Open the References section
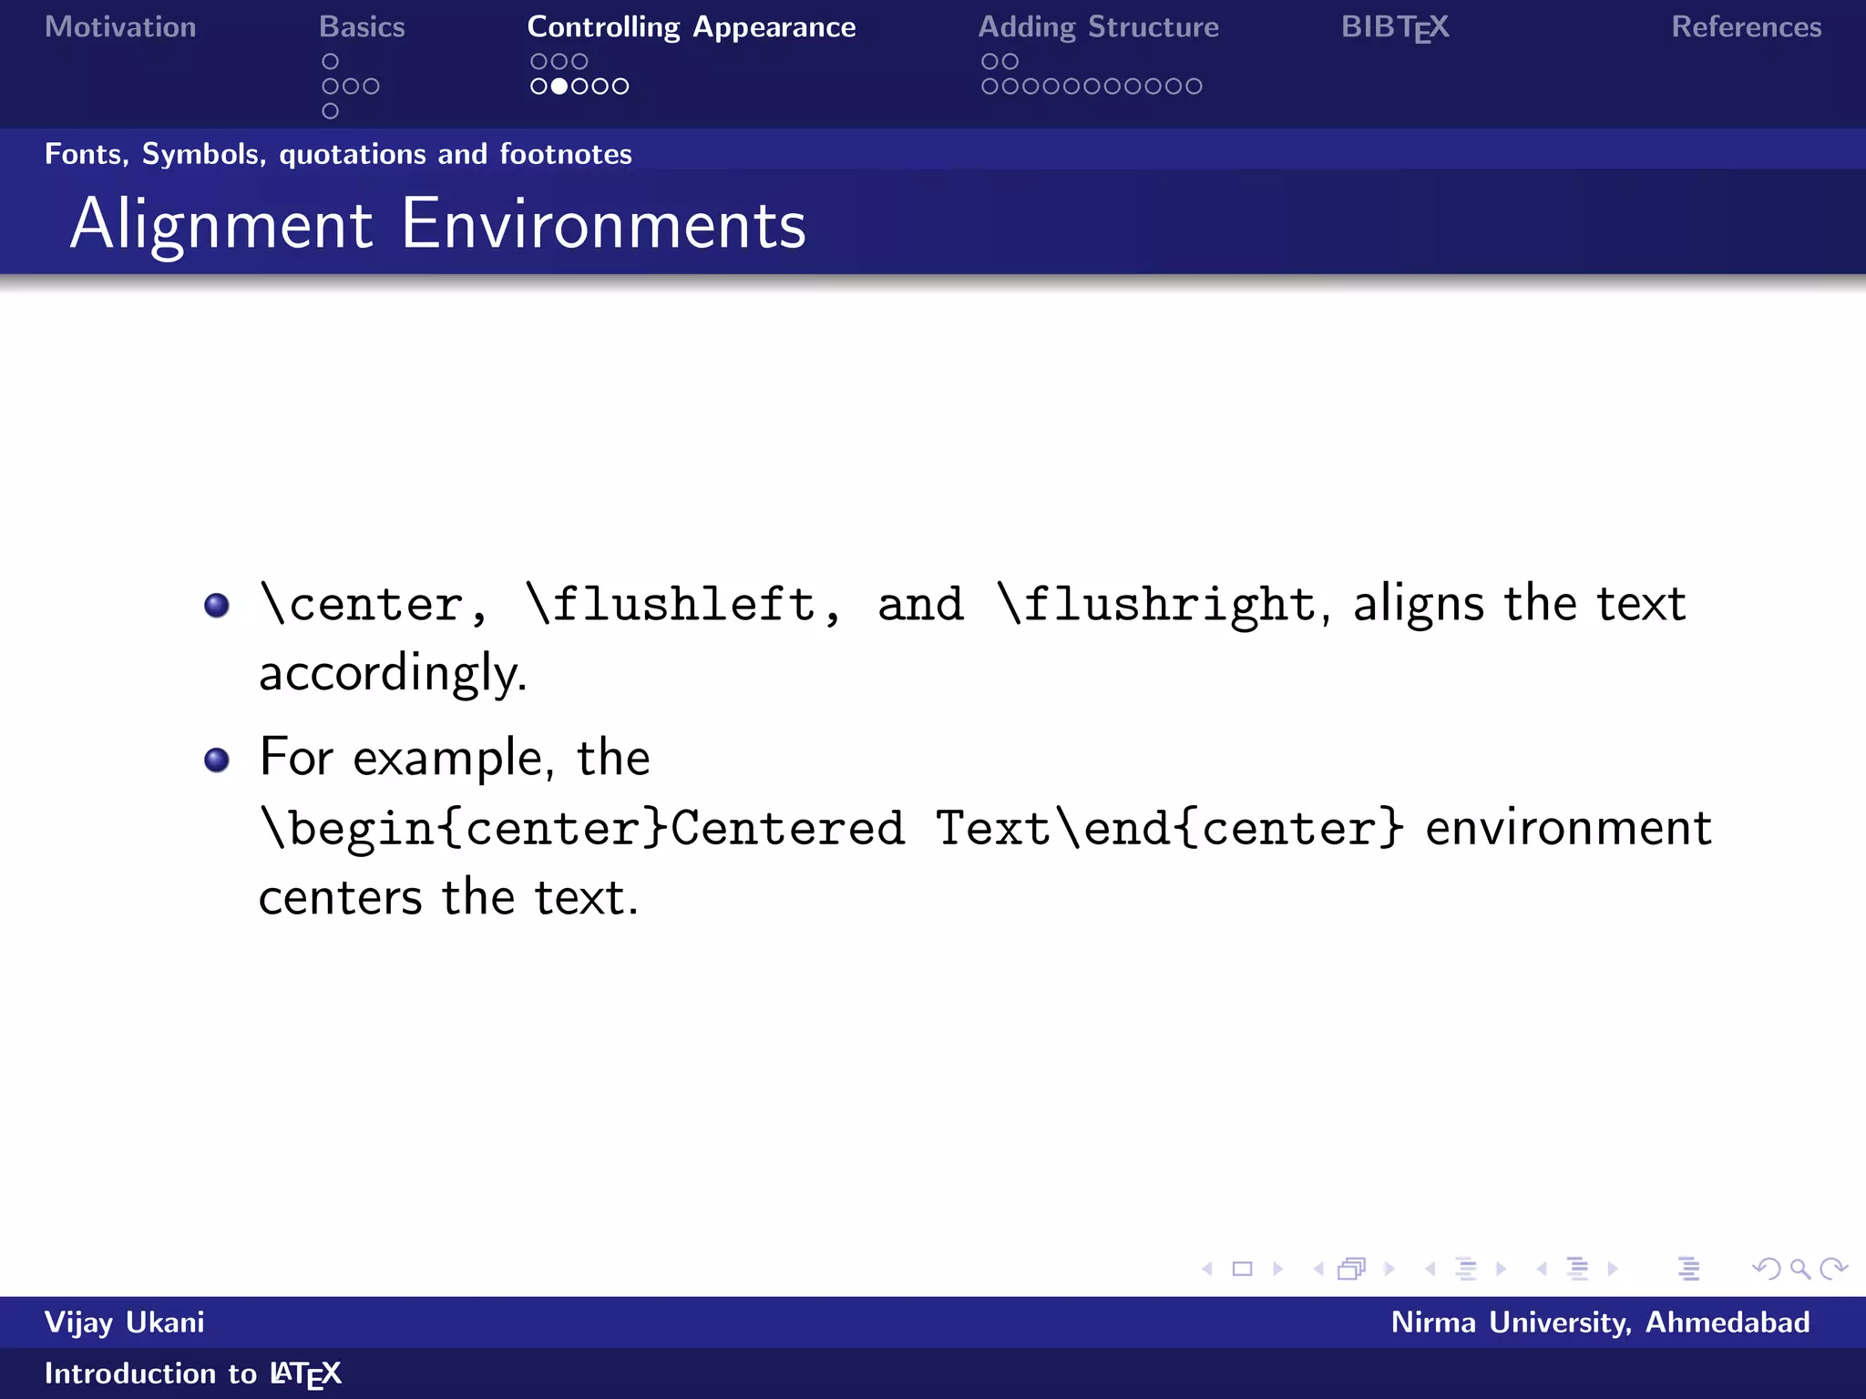 pyautogui.click(x=1746, y=26)
